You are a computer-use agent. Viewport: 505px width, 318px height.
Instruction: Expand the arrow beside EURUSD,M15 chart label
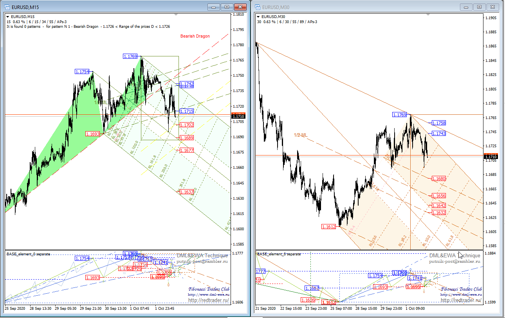[8, 17]
